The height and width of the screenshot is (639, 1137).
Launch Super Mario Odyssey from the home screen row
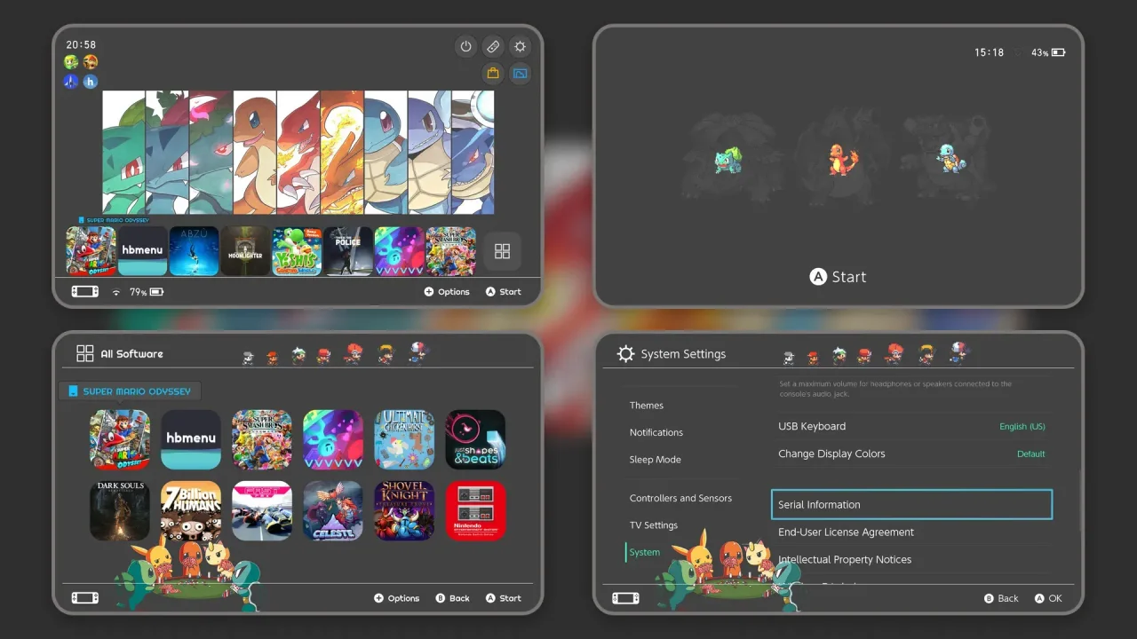click(91, 251)
